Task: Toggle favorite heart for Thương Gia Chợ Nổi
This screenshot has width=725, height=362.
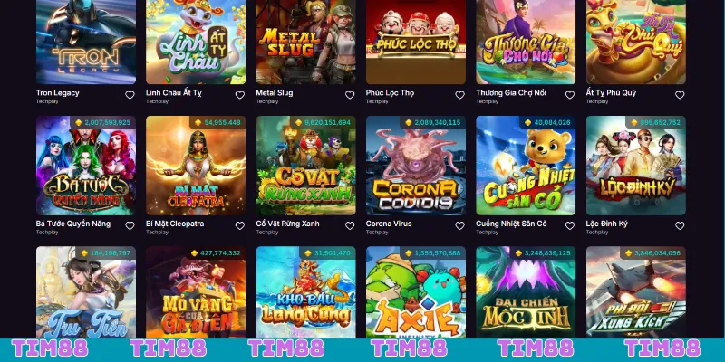Action: click(570, 95)
